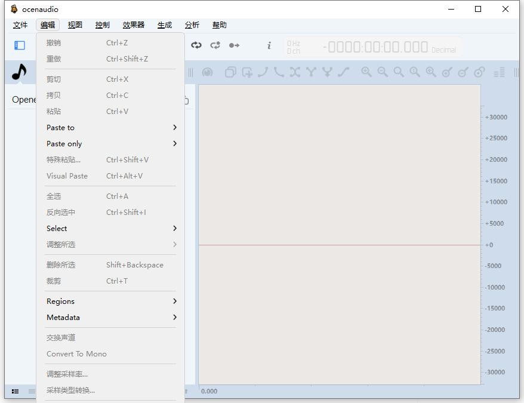Viewport: 524px width, 403px height.
Task: Open the 文件 menu
Action: (x=20, y=25)
